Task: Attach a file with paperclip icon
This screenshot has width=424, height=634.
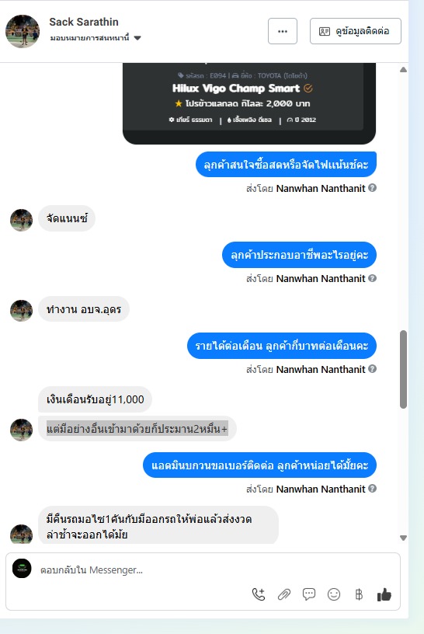Action: click(284, 594)
